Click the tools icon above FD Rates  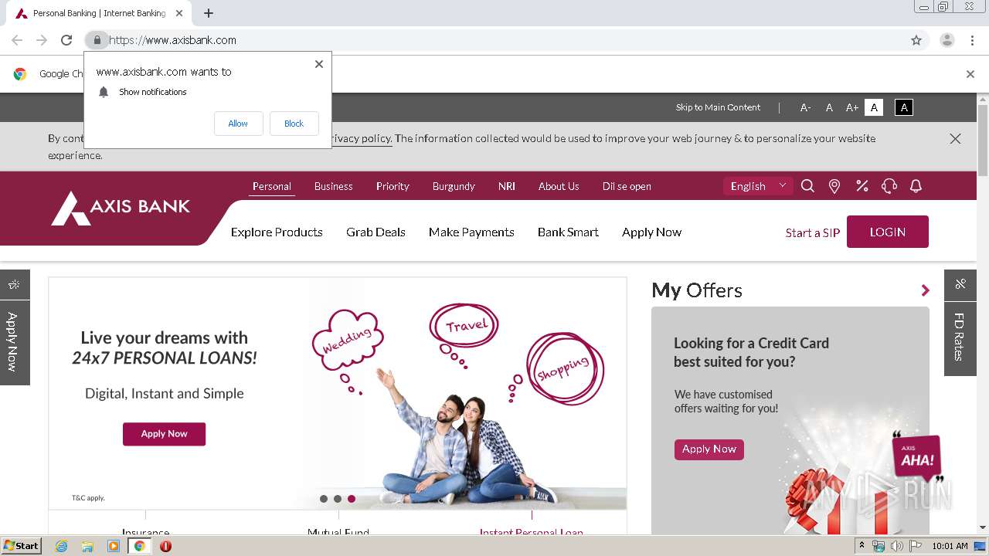click(960, 284)
